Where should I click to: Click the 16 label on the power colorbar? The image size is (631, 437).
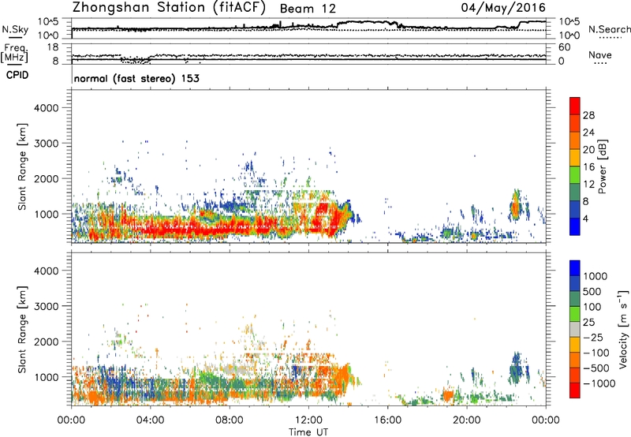click(x=588, y=167)
